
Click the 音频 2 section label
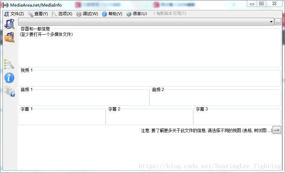pos(158,90)
